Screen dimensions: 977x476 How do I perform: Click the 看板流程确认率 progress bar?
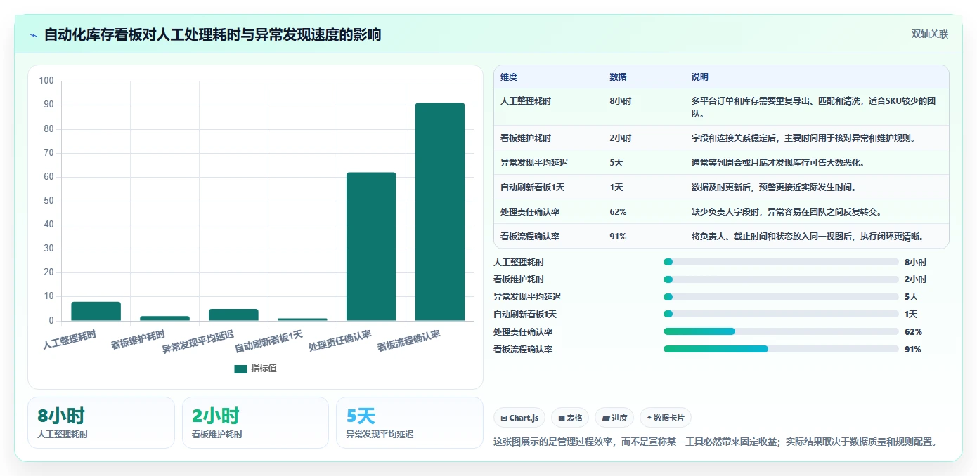coord(781,349)
